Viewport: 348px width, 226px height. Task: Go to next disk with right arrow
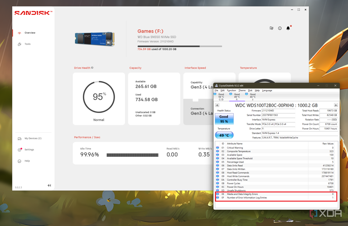tap(336, 105)
